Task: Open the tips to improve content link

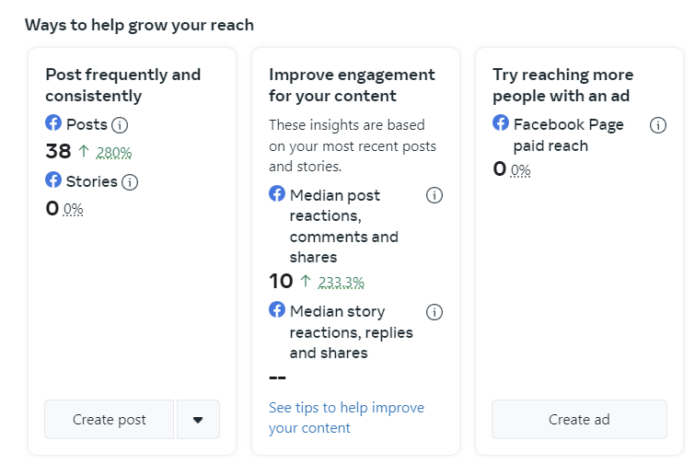Action: pyautogui.click(x=346, y=417)
